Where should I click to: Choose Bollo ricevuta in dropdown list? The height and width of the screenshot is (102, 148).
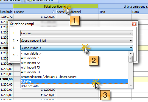(x=74, y=86)
